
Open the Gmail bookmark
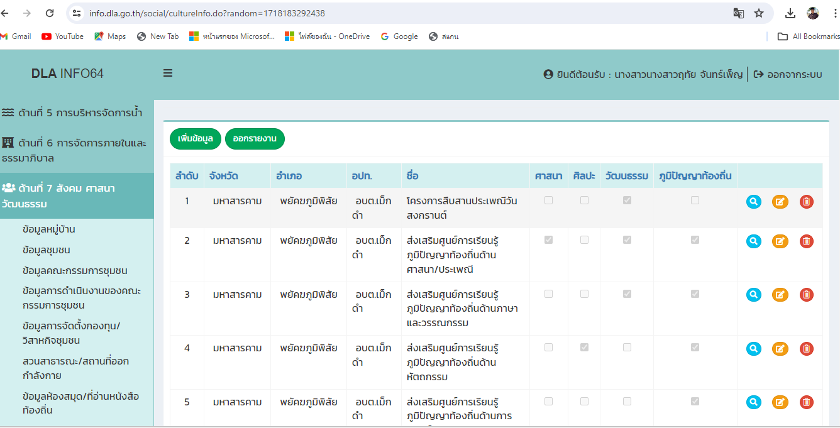click(x=16, y=36)
